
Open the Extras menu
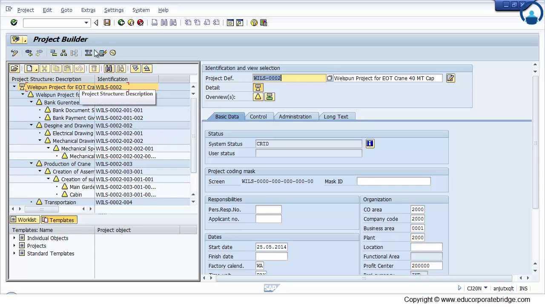point(88,10)
